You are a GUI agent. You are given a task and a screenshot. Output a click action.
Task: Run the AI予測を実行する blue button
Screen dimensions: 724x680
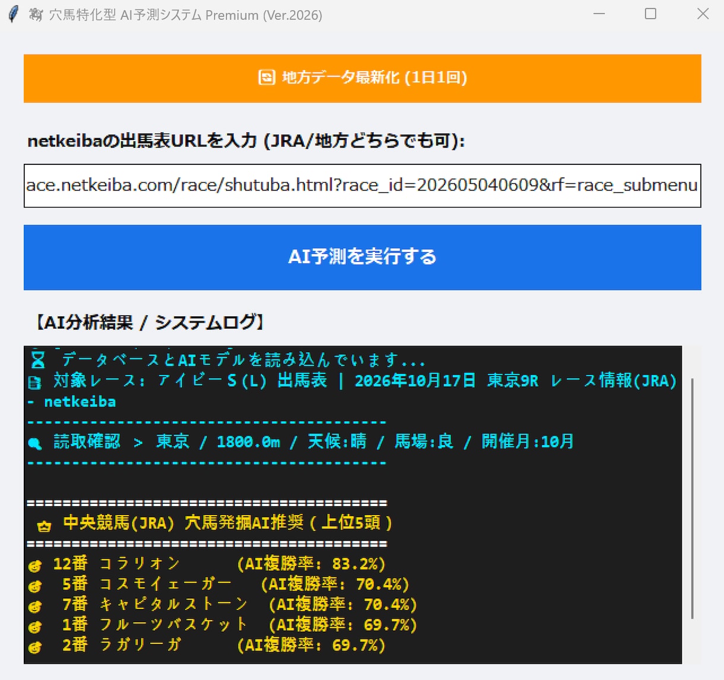(x=362, y=257)
